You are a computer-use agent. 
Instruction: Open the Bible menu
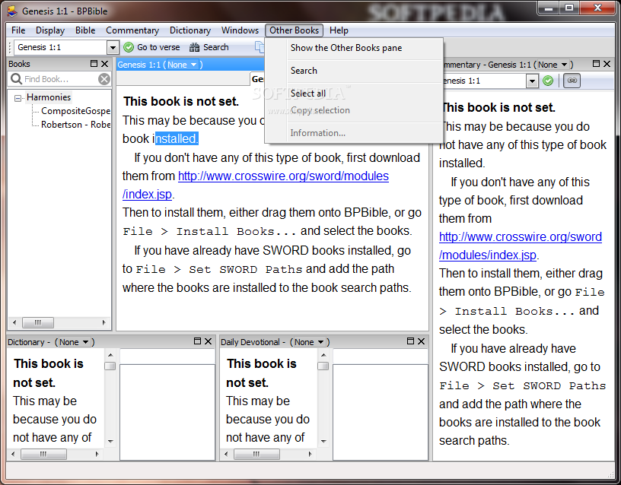point(85,30)
